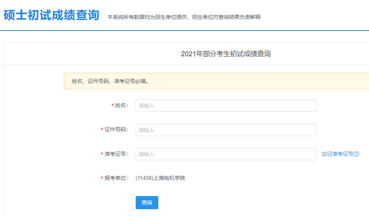This screenshot has height=216, width=369.
Task: Select the (11458)上海电机学院 unit text
Action: pos(160,178)
